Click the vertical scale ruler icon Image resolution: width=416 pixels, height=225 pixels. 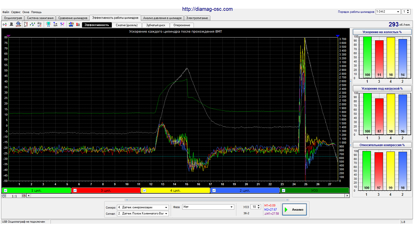(26, 24)
